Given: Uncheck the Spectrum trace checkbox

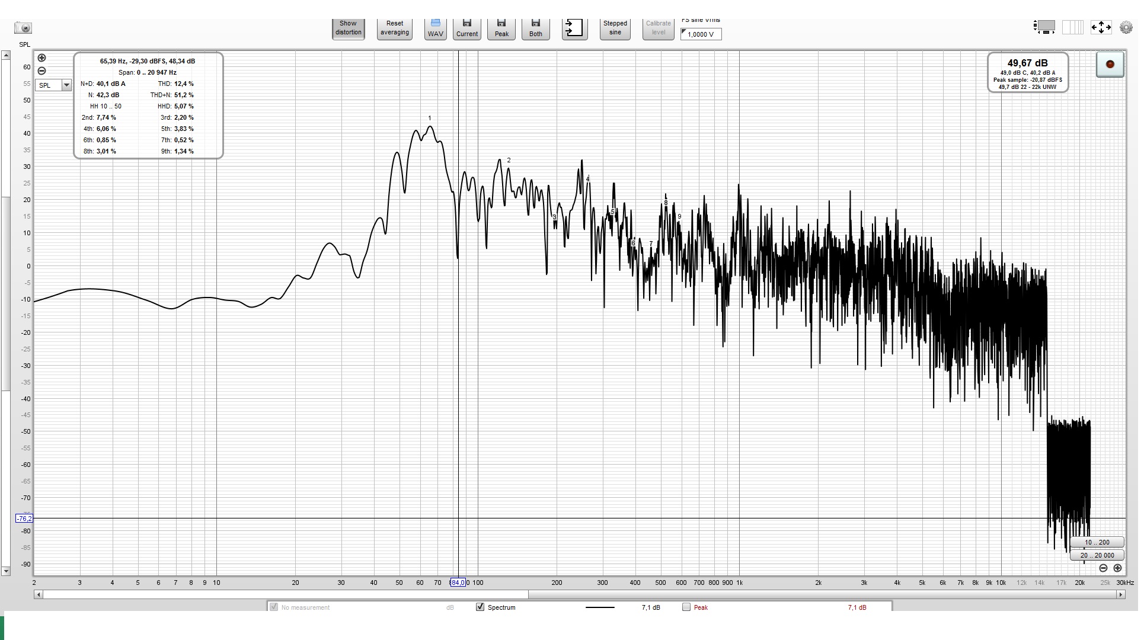Looking at the screenshot, I should (480, 607).
